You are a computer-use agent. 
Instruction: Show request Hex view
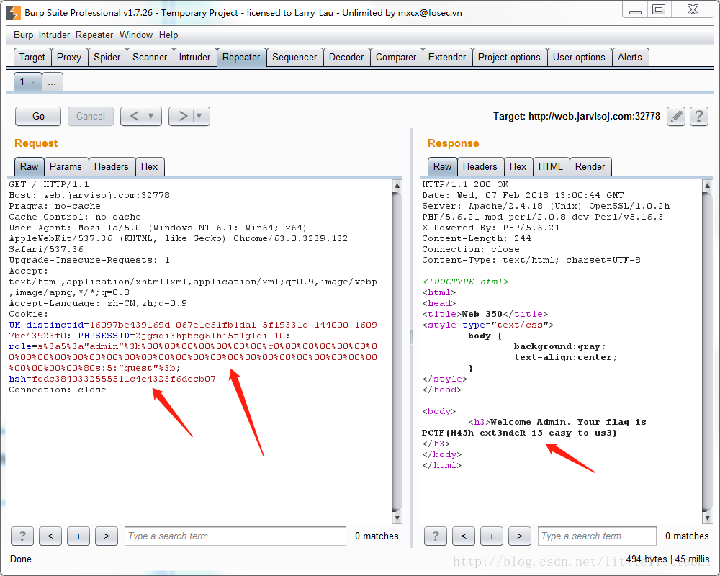point(149,167)
